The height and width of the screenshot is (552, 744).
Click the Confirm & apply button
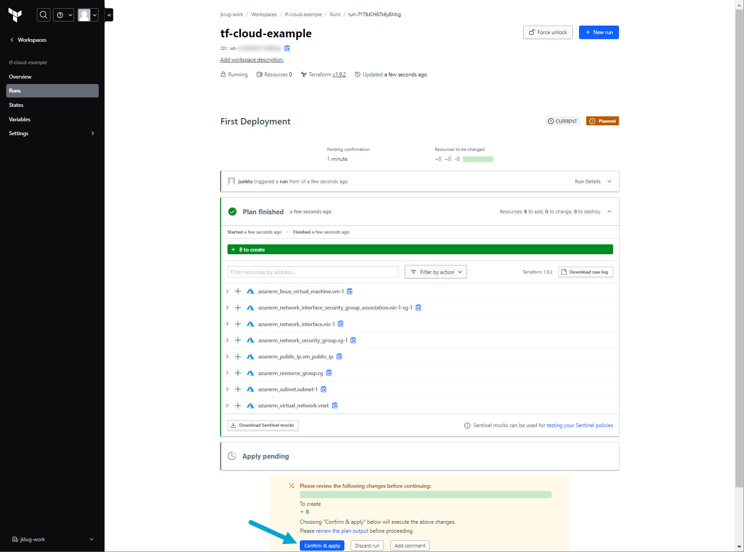tap(322, 546)
